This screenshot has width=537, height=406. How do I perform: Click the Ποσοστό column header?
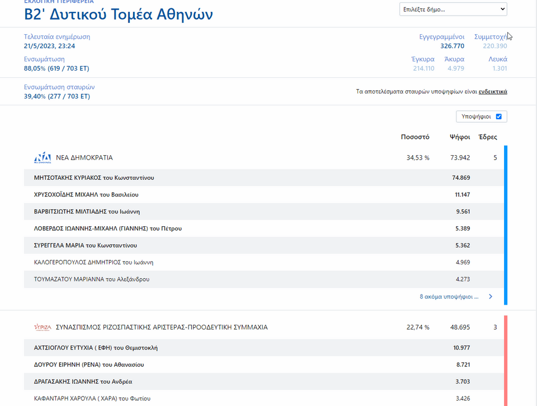coord(415,137)
